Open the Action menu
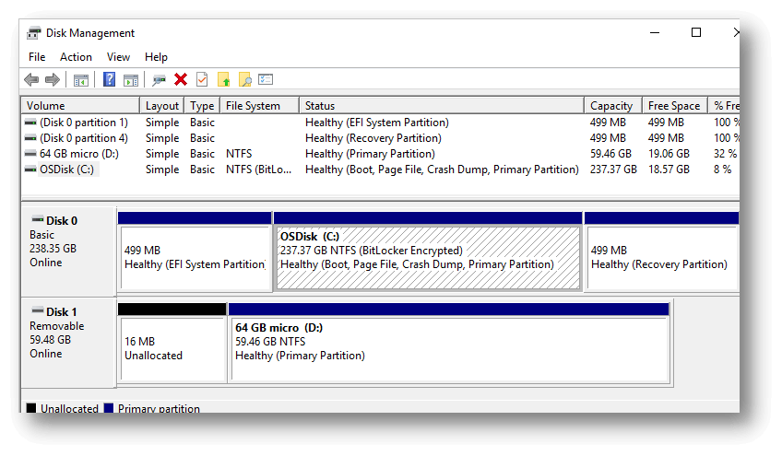The image size is (782, 456). click(x=76, y=57)
